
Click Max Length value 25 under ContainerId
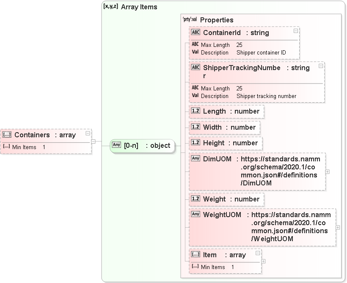click(x=239, y=45)
